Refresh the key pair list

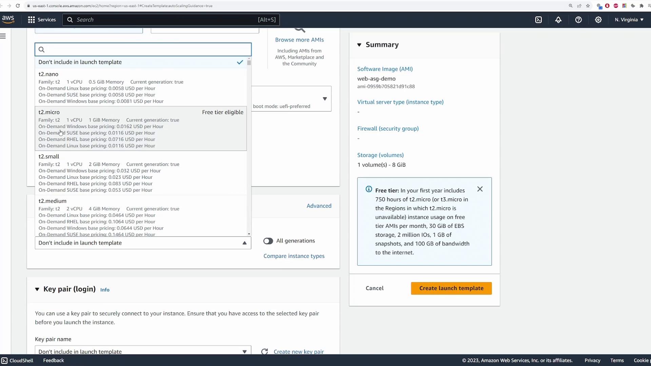[x=264, y=351]
